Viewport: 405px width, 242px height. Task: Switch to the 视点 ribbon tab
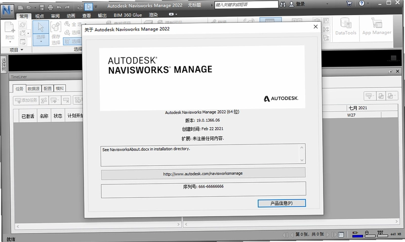click(x=39, y=16)
